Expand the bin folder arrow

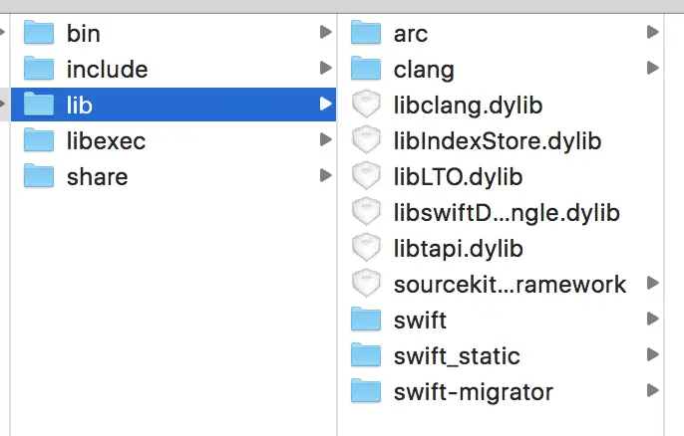(325, 33)
